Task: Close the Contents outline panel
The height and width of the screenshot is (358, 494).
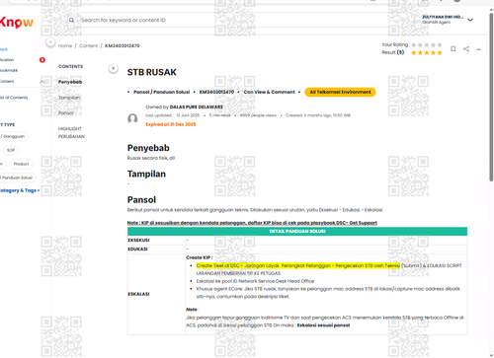Action: (114, 68)
